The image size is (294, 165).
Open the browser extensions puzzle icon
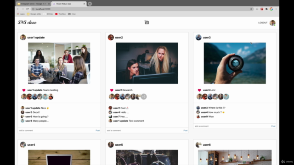(266, 9)
